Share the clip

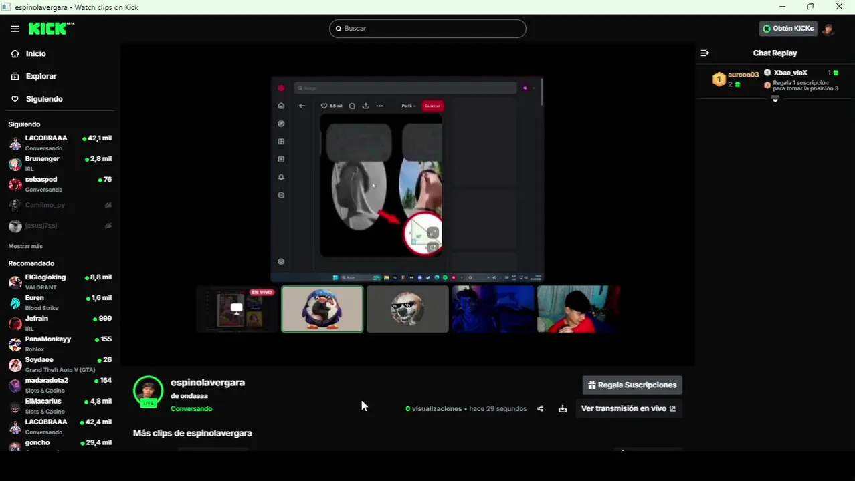tap(540, 408)
